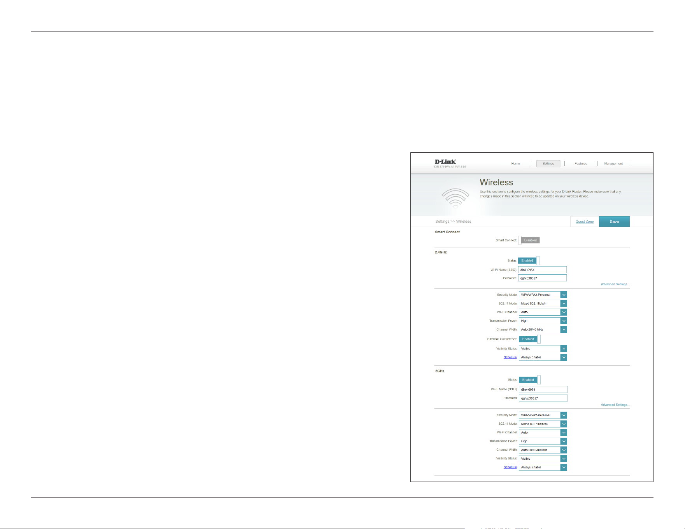Screen dimensions: 685x529
Task: Open 5GHz Transmission Power dropdown
Action: click(543, 441)
